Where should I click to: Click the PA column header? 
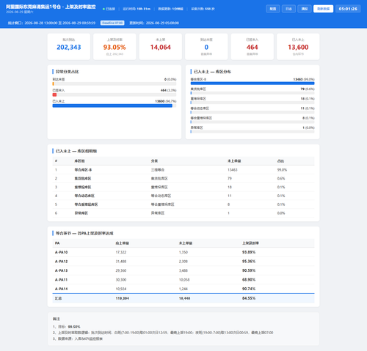click(57, 243)
